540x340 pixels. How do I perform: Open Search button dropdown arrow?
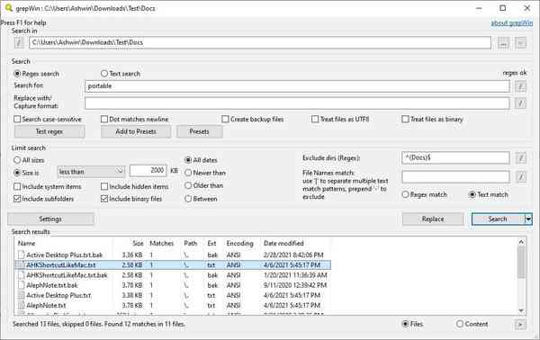[528, 219]
